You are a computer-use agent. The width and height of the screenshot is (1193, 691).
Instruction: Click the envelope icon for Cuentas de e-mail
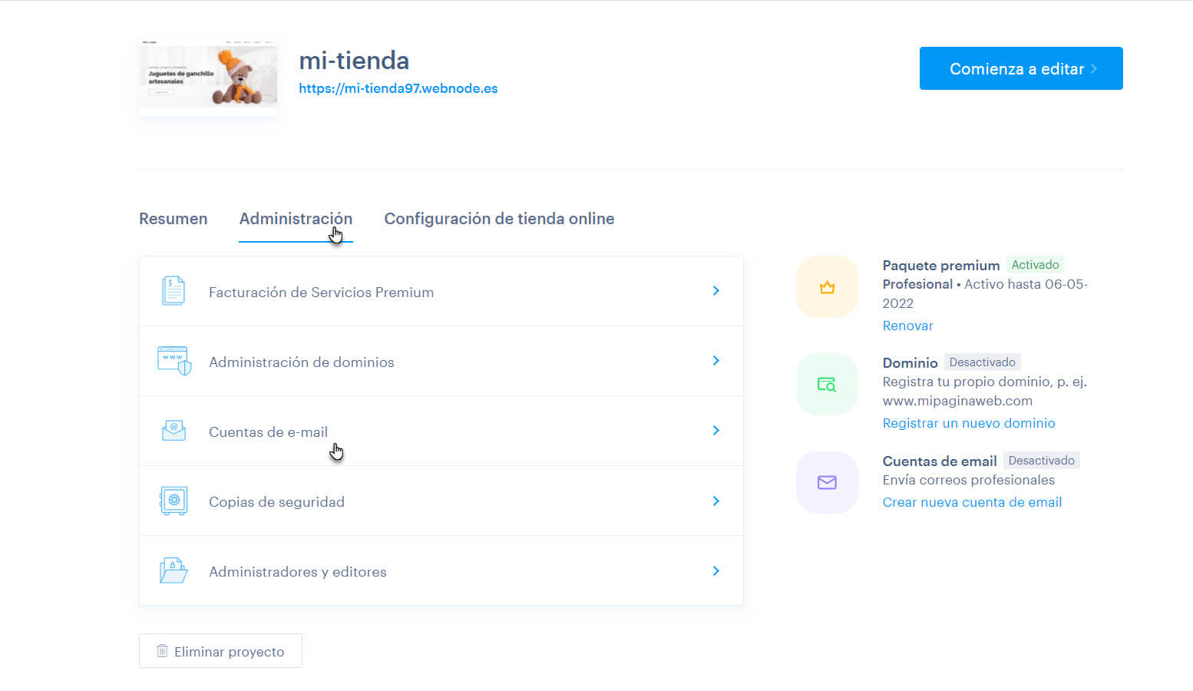(173, 430)
